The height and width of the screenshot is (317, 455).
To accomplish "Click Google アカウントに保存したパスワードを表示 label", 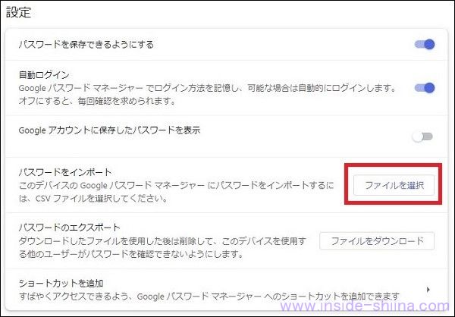I will [x=109, y=130].
